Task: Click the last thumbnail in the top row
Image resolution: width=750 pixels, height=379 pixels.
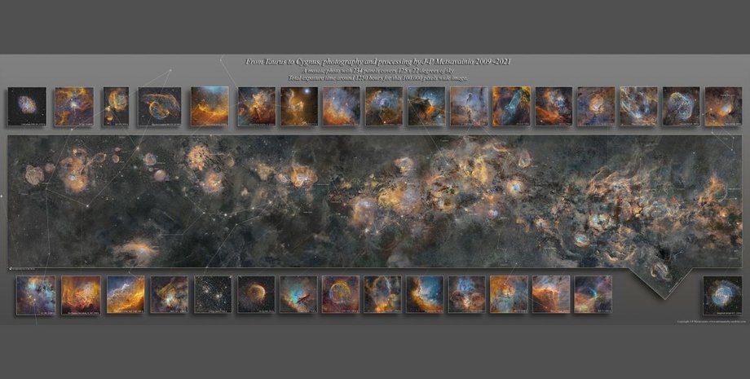Action: point(723,106)
